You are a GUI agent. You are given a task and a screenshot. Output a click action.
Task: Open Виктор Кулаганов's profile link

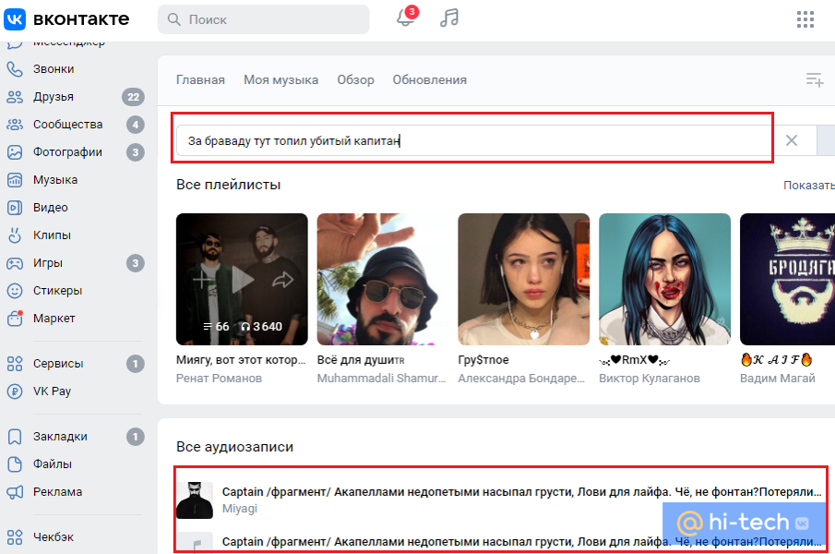point(650,379)
